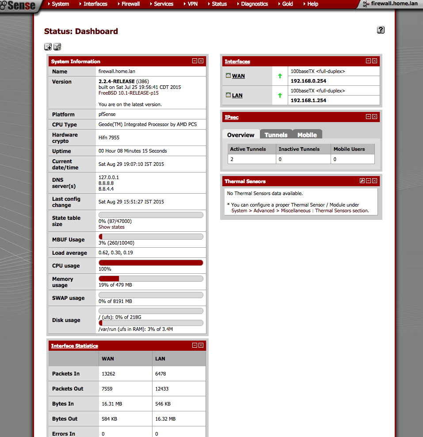Click WAN Bytes In value 16.31 MB
Viewport: 423px width, 437px height.
(x=112, y=404)
